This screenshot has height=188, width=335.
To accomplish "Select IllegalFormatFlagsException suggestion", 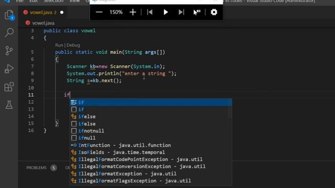I will 151,181.
